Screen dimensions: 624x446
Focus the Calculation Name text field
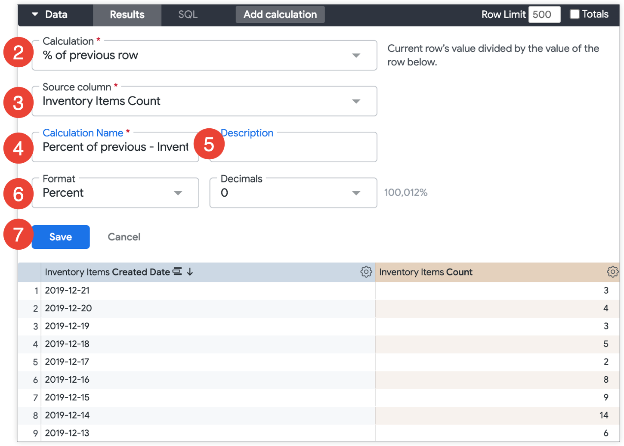coord(115,147)
